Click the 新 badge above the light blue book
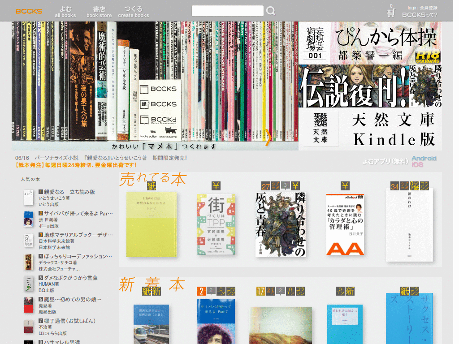The height and width of the screenshot is (344, 459). [x=350, y=291]
